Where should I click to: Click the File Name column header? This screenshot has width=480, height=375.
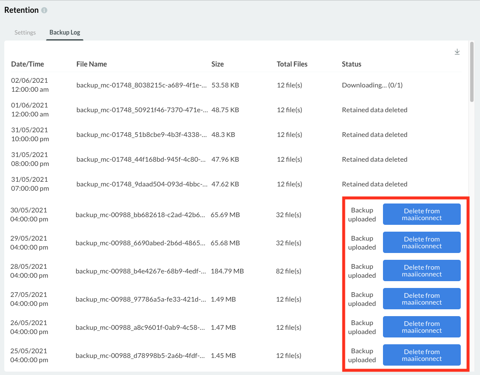click(91, 64)
